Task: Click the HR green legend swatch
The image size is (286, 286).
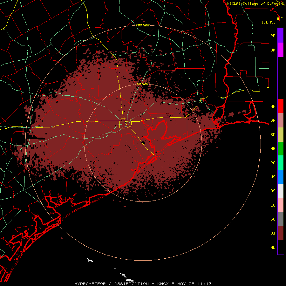Action: click(x=281, y=148)
